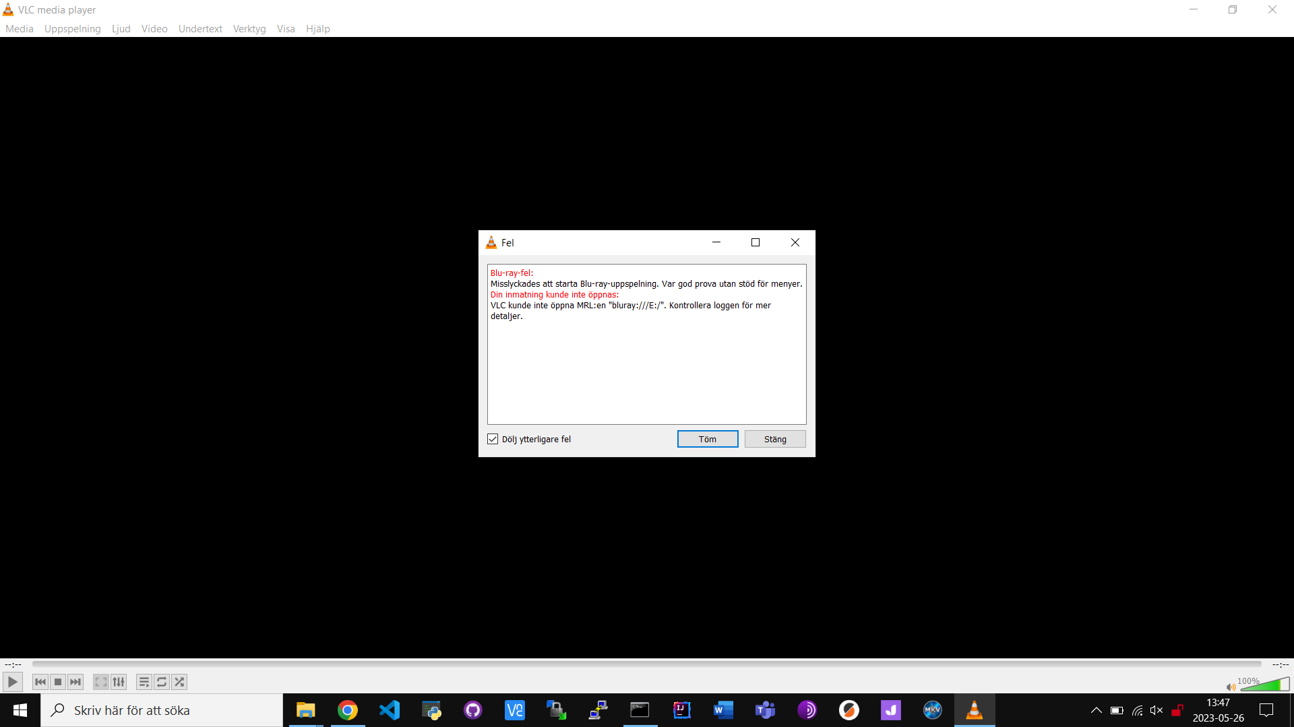This screenshot has width=1294, height=727.
Task: Open Microsoft Teams from taskbar
Action: click(766, 710)
